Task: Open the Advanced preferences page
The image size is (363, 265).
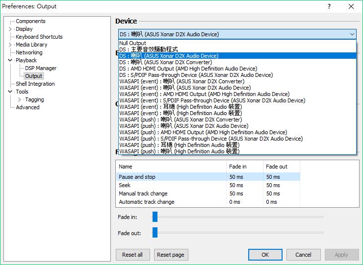Action: (x=27, y=107)
